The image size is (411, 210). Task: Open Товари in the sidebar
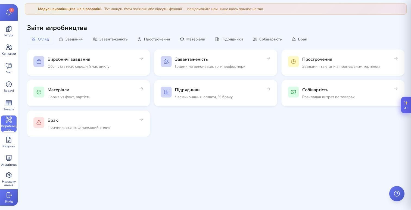click(9, 105)
